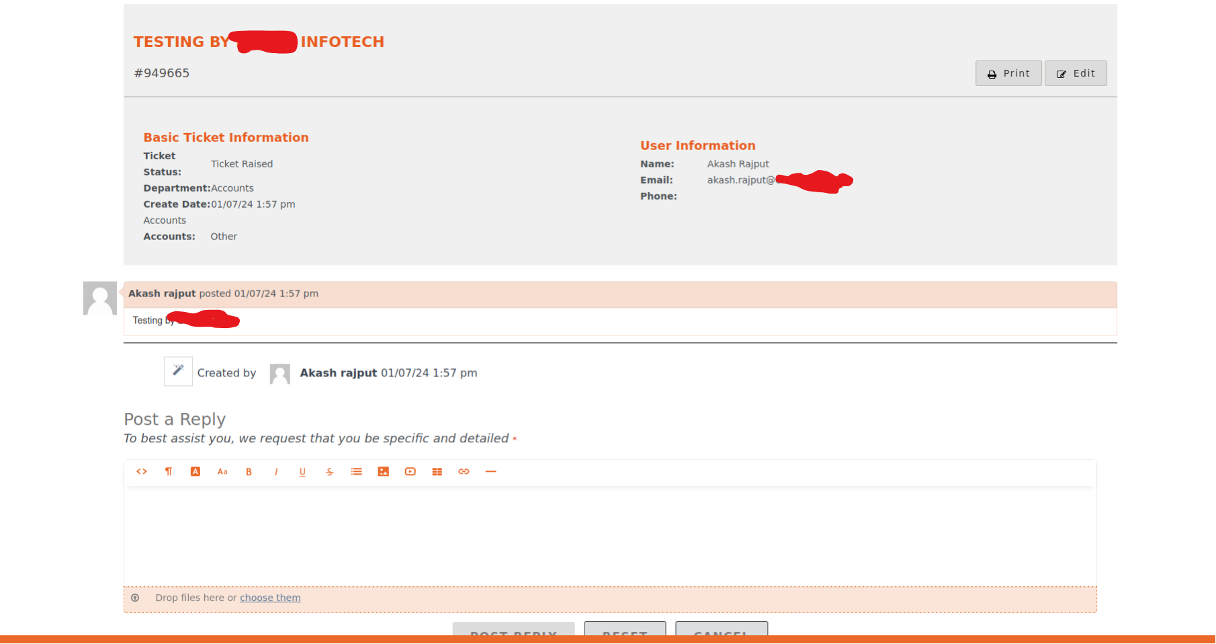The image size is (1216, 644).
Task: Apply strikethrough formatting
Action: [x=329, y=472]
